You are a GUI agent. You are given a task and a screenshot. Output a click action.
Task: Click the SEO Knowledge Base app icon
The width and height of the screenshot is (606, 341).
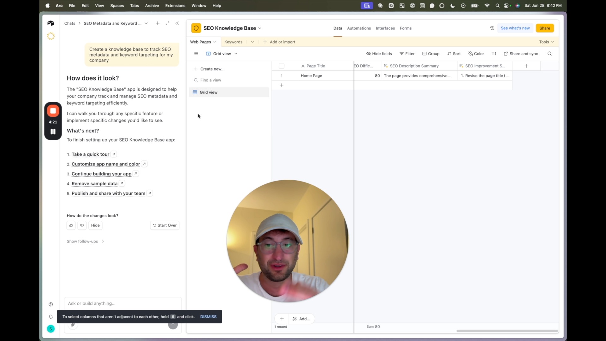click(196, 28)
